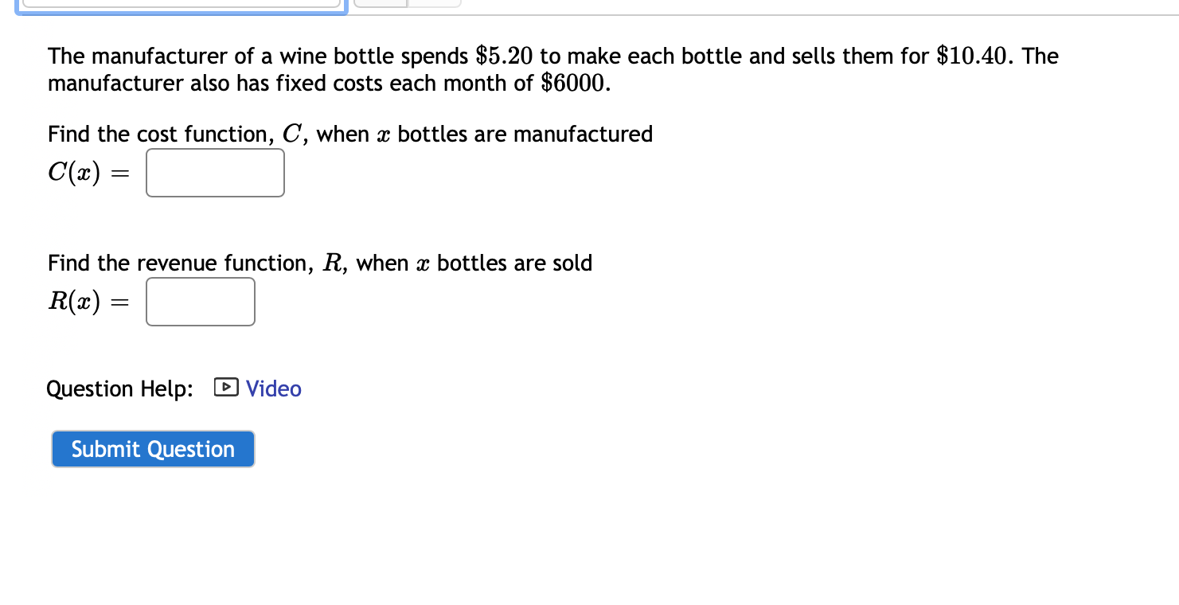Image resolution: width=1179 pixels, height=605 pixels.
Task: Submit the question answers
Action: 153,448
